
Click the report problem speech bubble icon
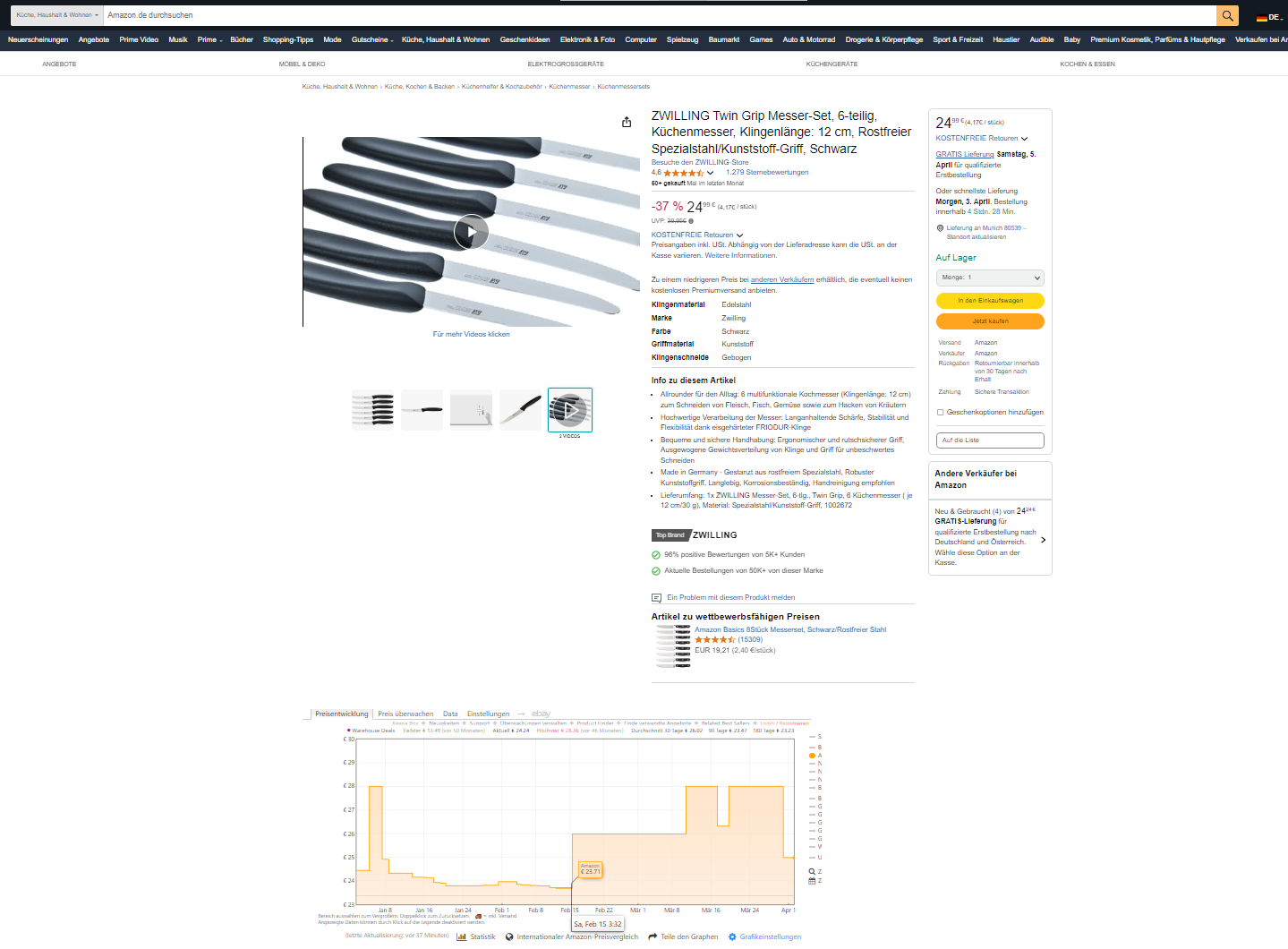click(x=656, y=598)
